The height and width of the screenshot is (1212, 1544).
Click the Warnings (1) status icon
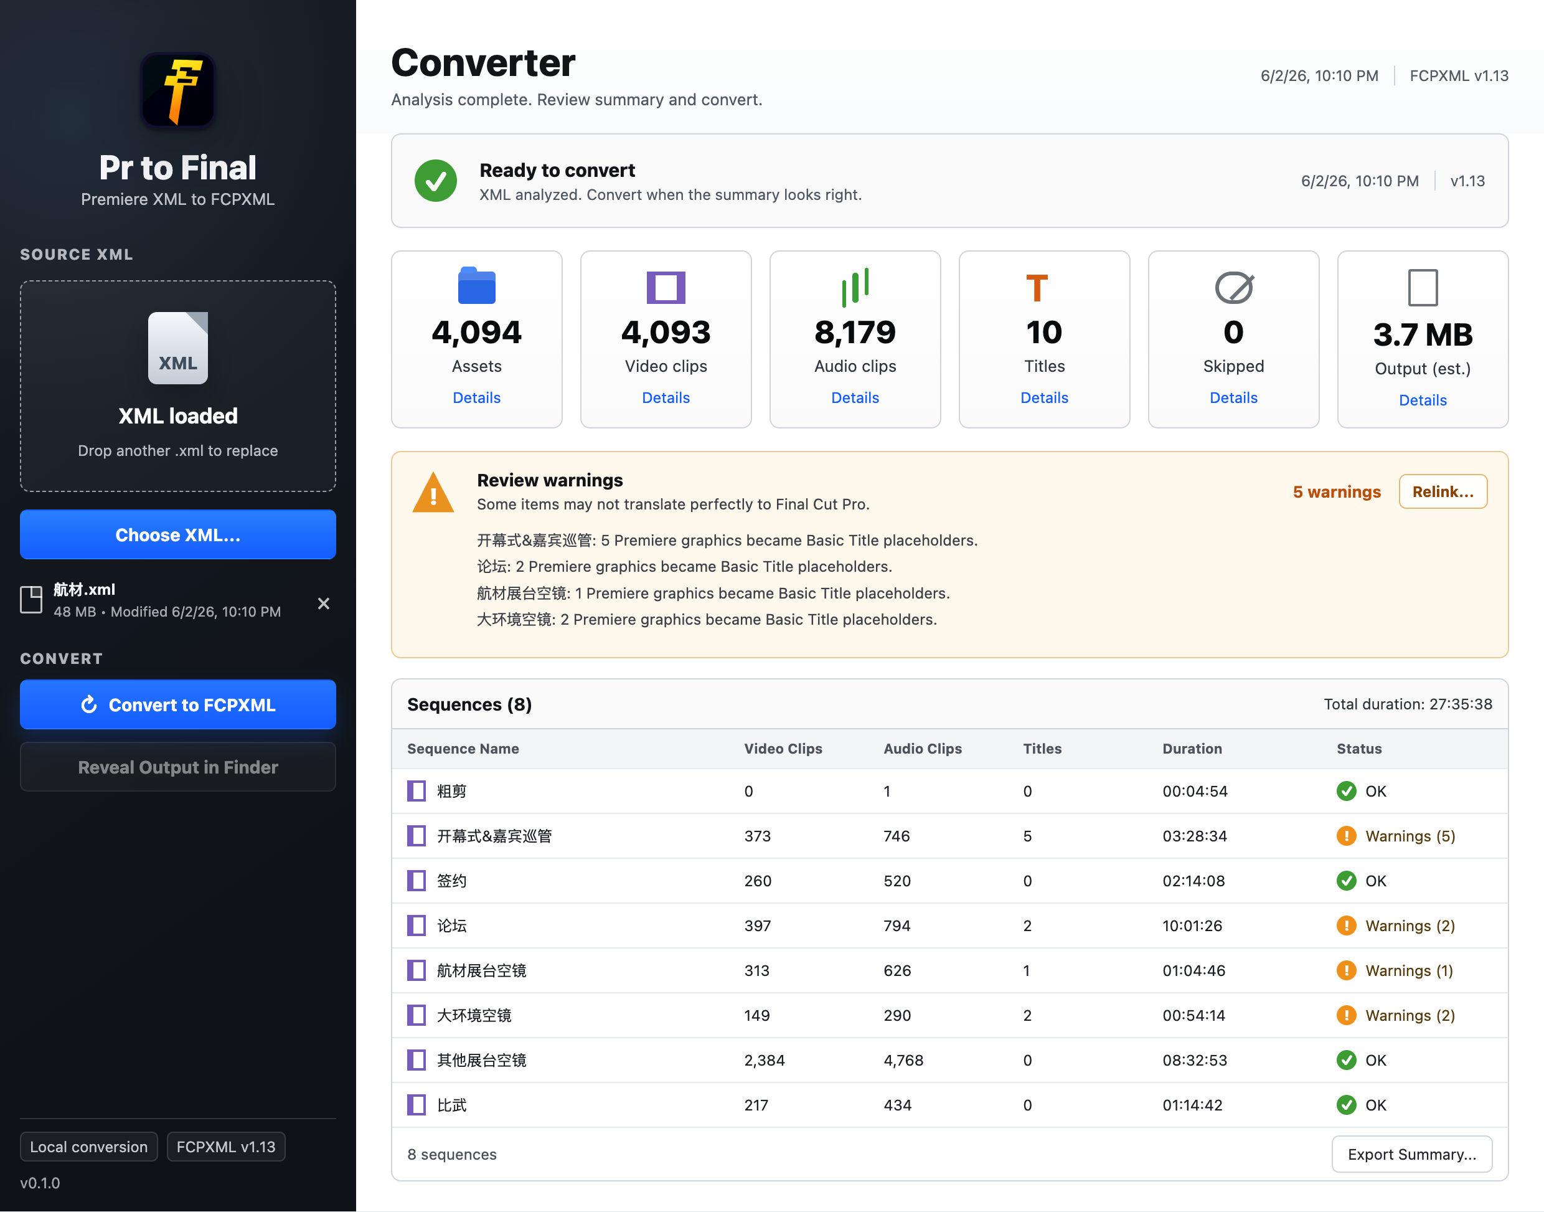pyautogui.click(x=1346, y=970)
